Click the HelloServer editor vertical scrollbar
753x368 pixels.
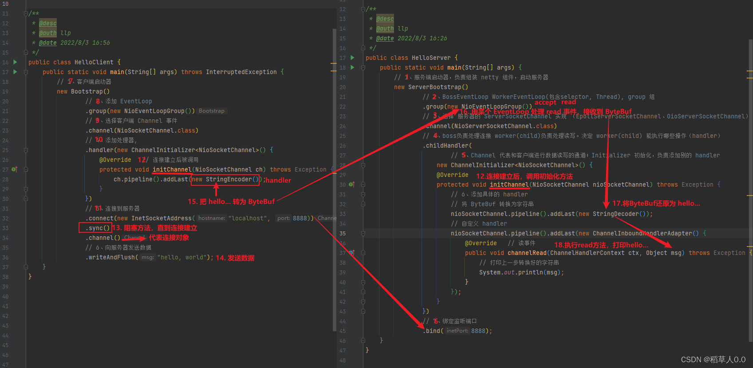point(751,191)
